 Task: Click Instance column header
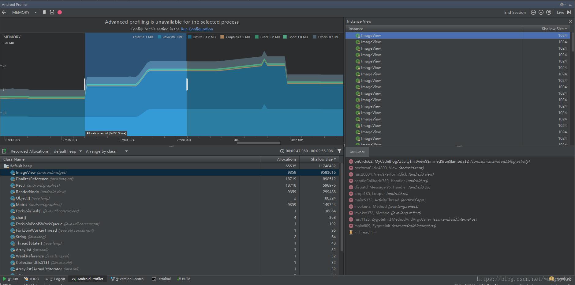tap(434, 28)
